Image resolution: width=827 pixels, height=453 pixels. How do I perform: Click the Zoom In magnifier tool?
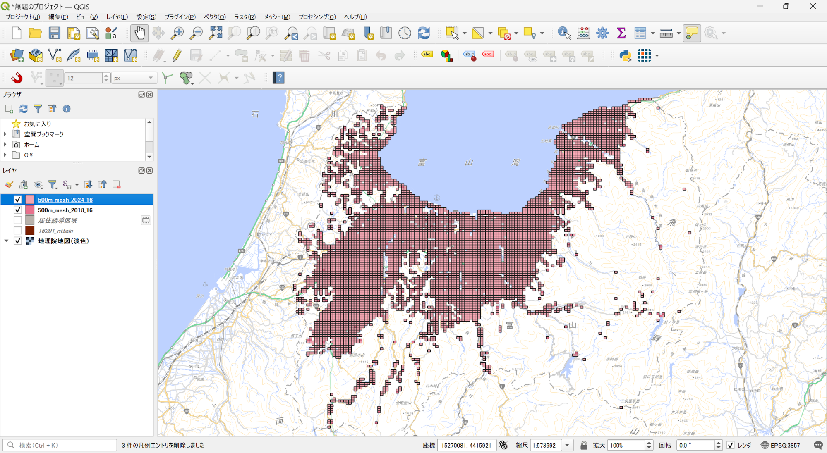[177, 33]
